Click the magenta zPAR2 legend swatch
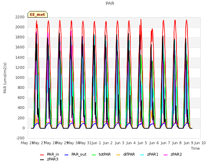This screenshot has height=166, width=221. click(166, 155)
